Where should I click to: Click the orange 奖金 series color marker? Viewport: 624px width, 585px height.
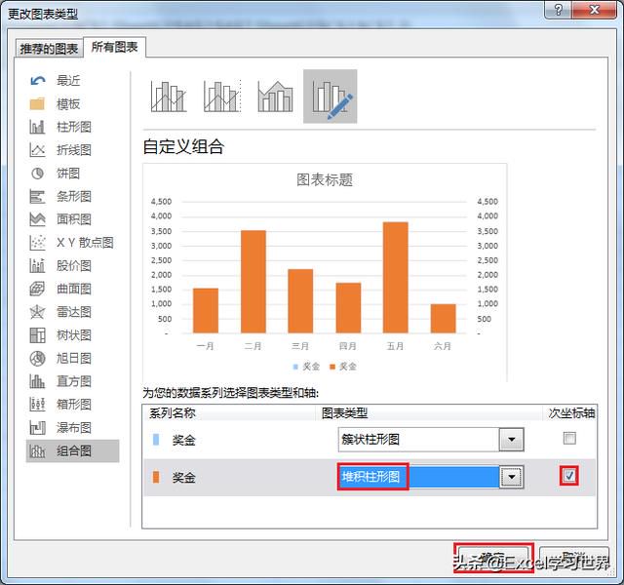(156, 477)
